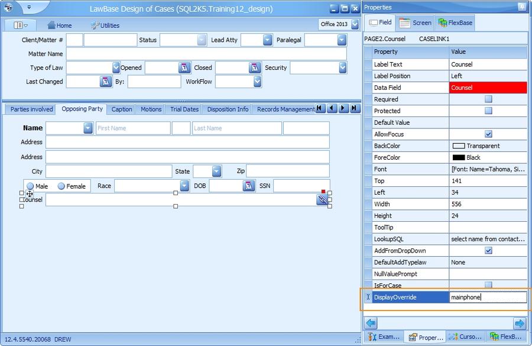Open the Curso... bottom panel tab
The height and width of the screenshot is (346, 532).
pyautogui.click(x=465, y=337)
